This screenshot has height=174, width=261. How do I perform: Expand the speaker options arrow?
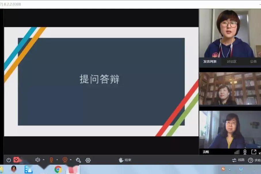pos(44,160)
